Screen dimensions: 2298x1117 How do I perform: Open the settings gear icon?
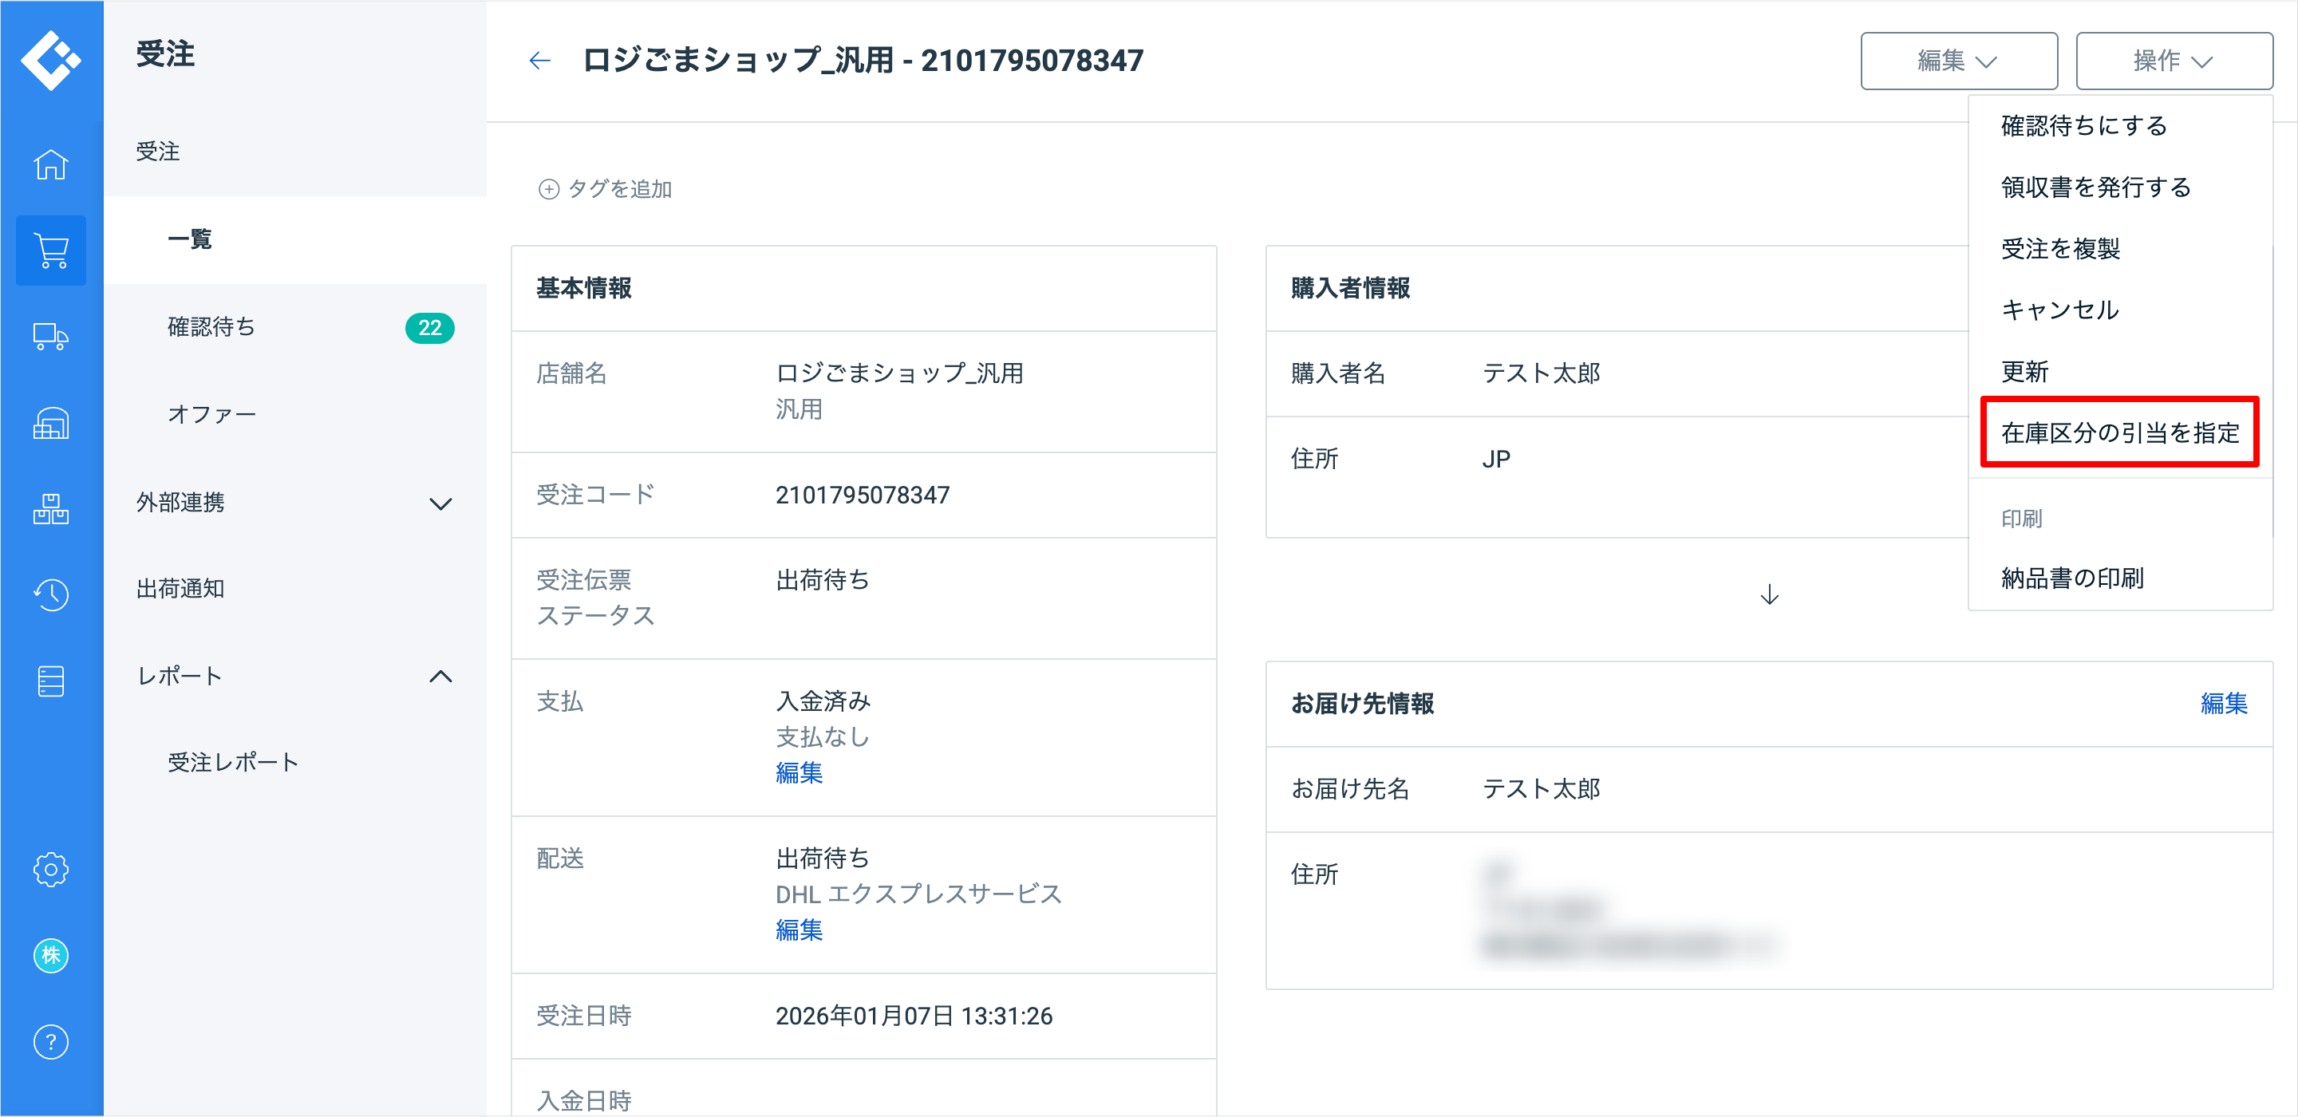pos(51,870)
